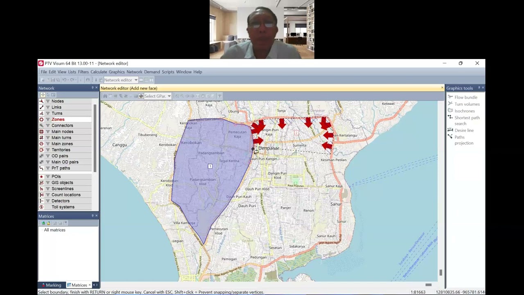Click the Network panel vertical scrollbar
The height and width of the screenshot is (295, 524).
pos(95,137)
